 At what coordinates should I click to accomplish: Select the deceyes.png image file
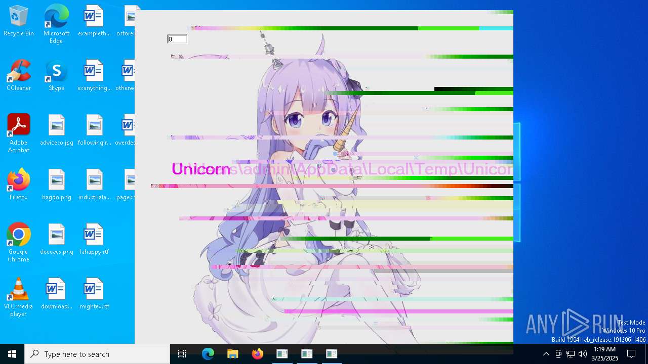[56, 240]
